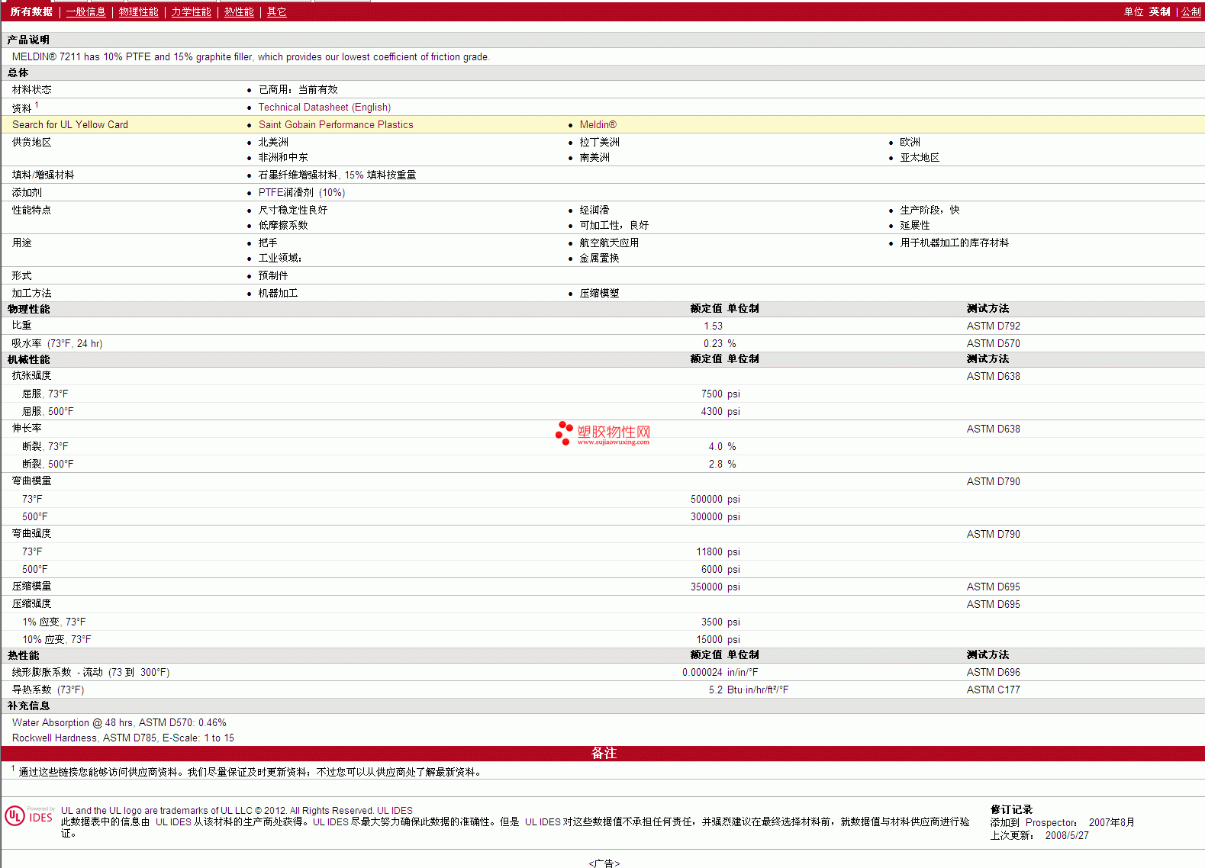The width and height of the screenshot is (1205, 868).
Task: Switch units to 英制
Action: click(1159, 12)
